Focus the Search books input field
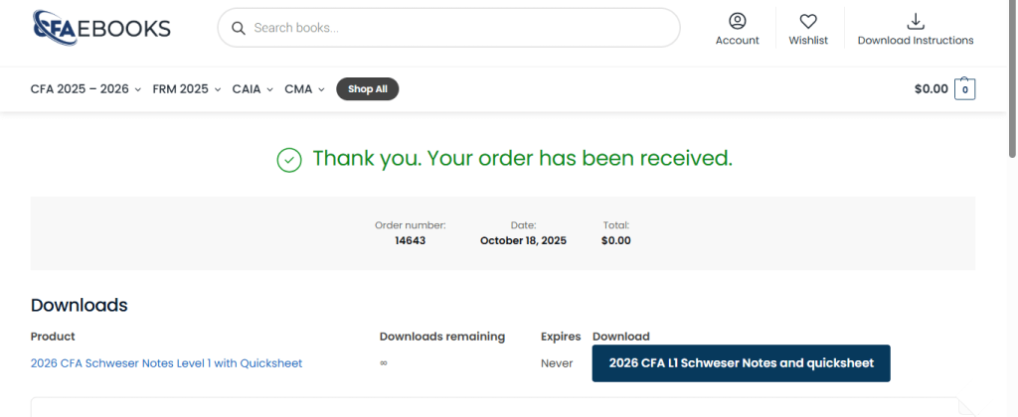Screen dimensions: 1018x417 457,28
